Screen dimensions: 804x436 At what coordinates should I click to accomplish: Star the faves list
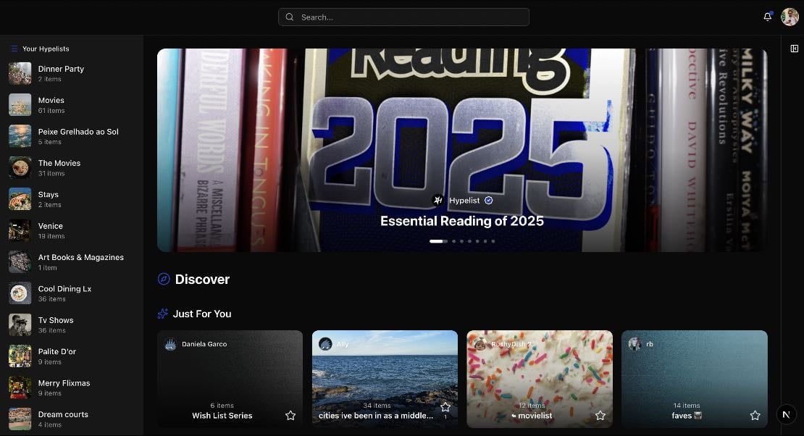pos(755,416)
